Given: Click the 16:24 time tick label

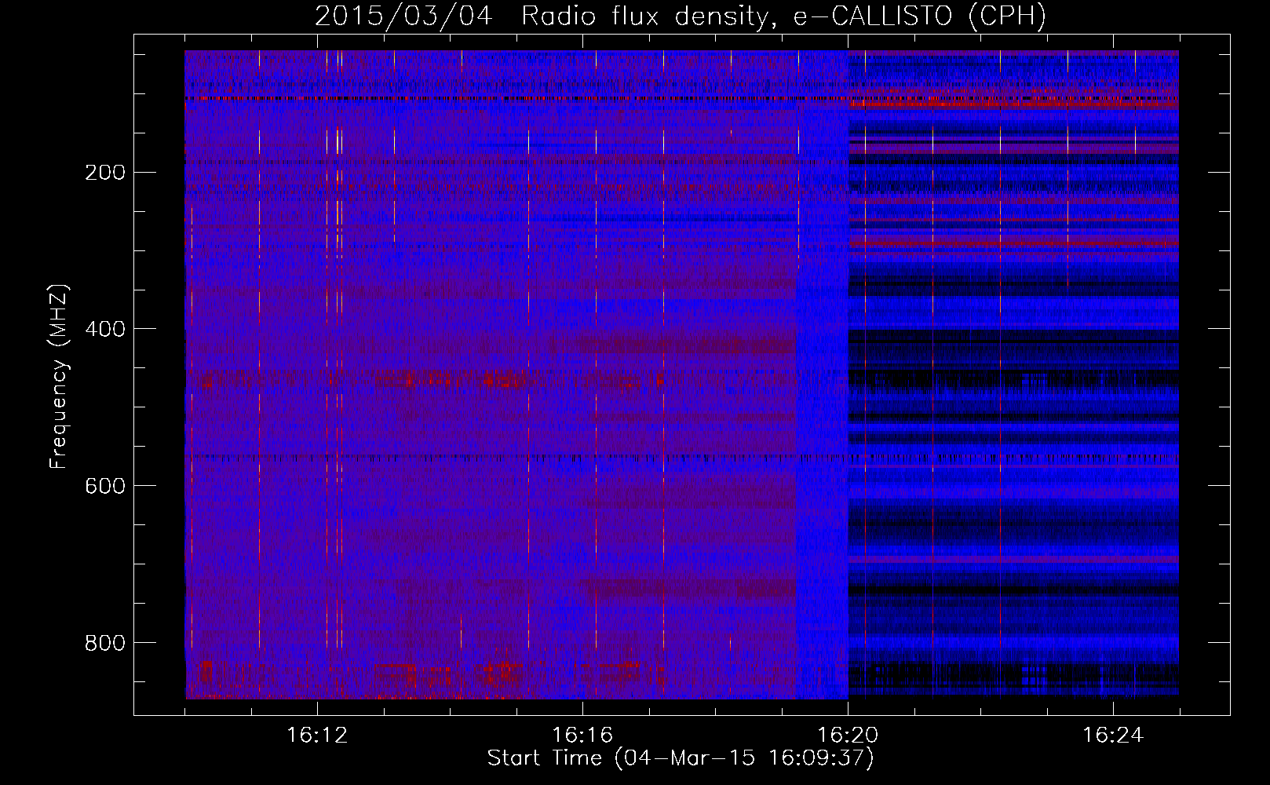Looking at the screenshot, I should point(1113,736).
